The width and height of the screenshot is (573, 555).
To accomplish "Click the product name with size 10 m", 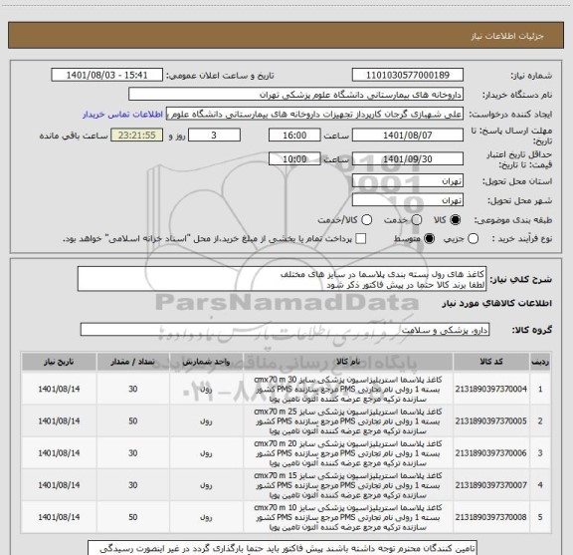I will 348,517.
